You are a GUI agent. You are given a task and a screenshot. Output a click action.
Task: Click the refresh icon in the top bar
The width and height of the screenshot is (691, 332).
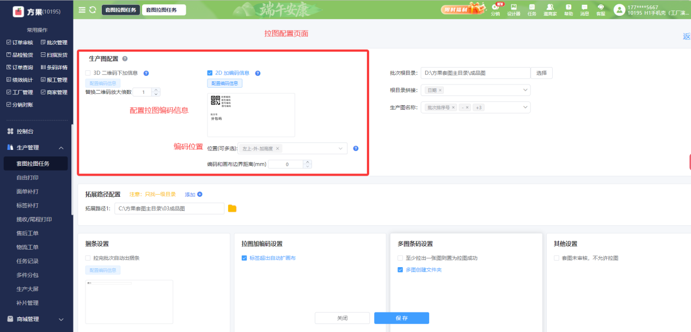pos(93,10)
